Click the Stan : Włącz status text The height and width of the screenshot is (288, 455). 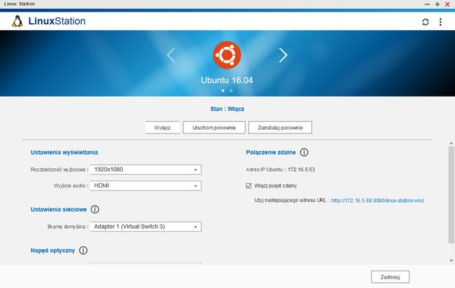[x=227, y=109]
